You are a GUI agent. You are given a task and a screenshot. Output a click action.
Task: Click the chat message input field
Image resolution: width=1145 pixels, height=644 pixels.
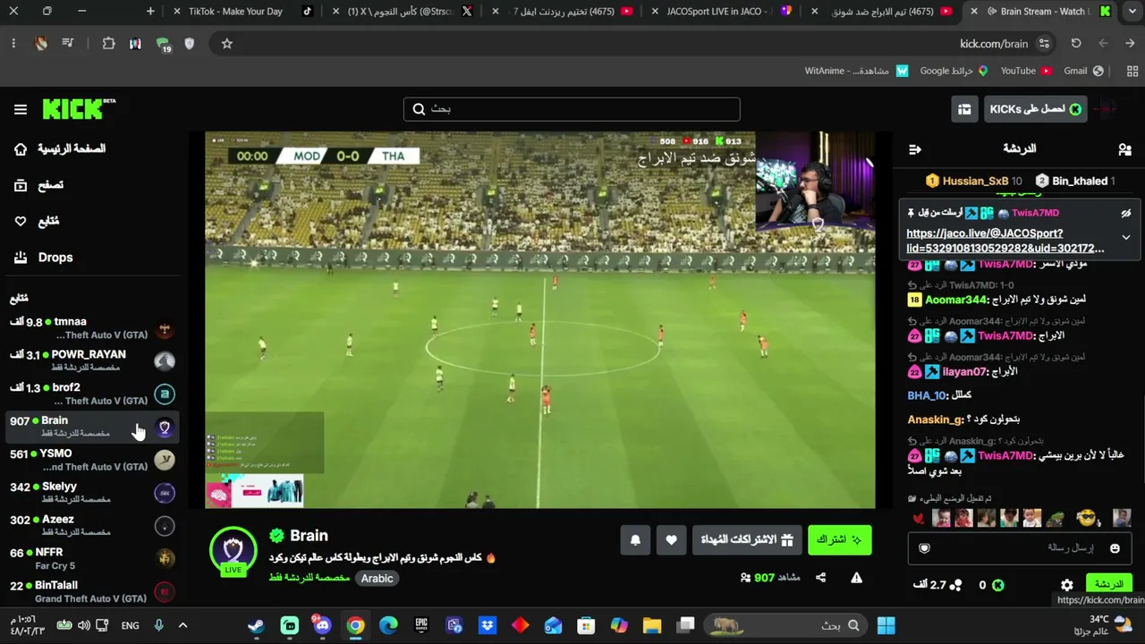point(1020,548)
